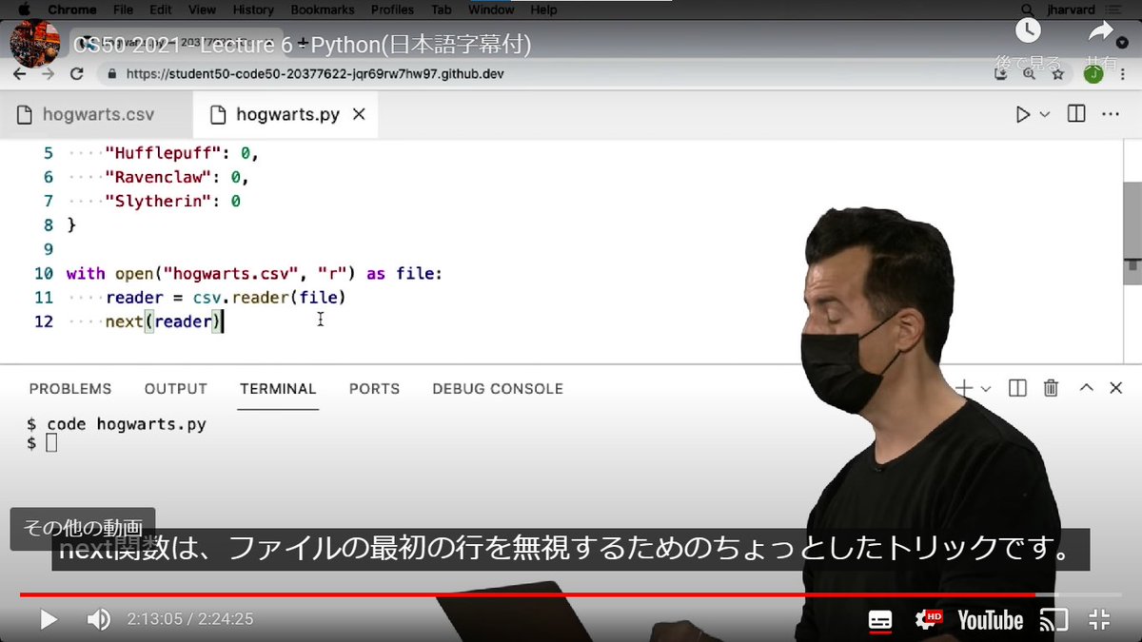Open the Window menu
The height and width of the screenshot is (642, 1142).
491,10
